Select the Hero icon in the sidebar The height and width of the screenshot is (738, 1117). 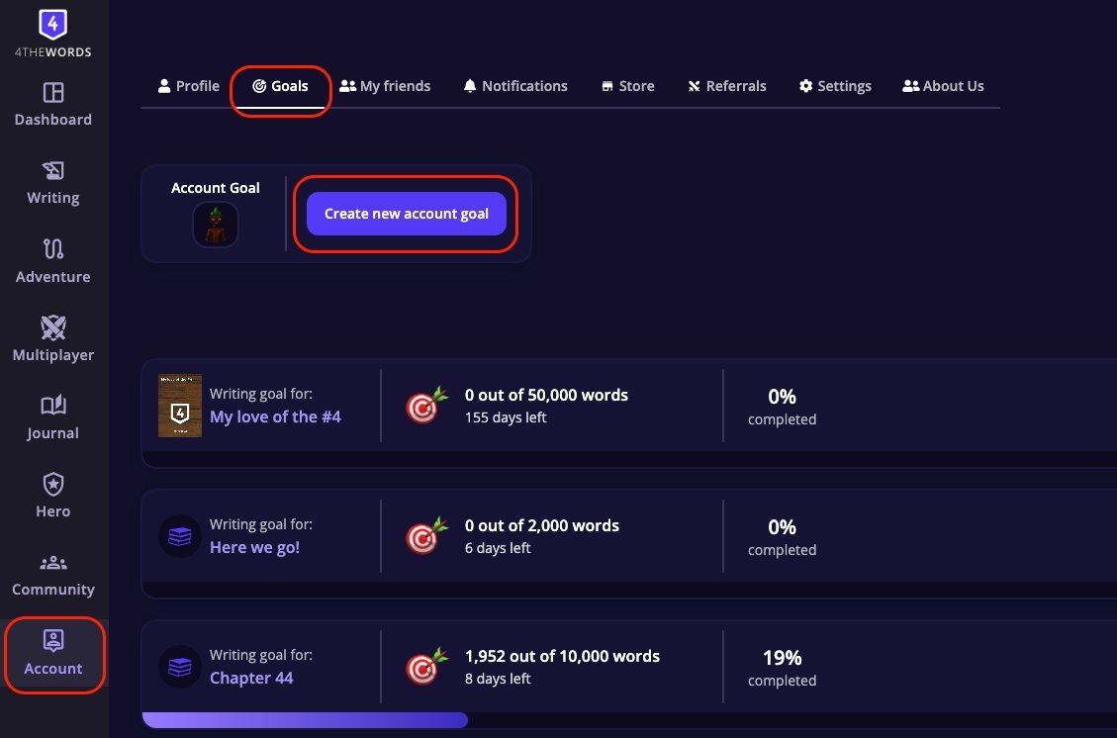[52, 487]
